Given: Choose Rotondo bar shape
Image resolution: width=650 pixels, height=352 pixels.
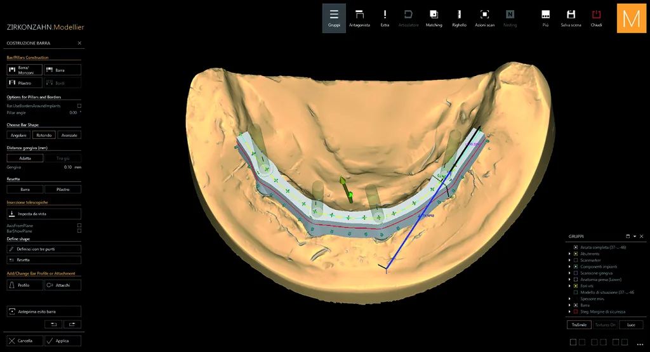Looking at the screenshot, I should tap(44, 135).
